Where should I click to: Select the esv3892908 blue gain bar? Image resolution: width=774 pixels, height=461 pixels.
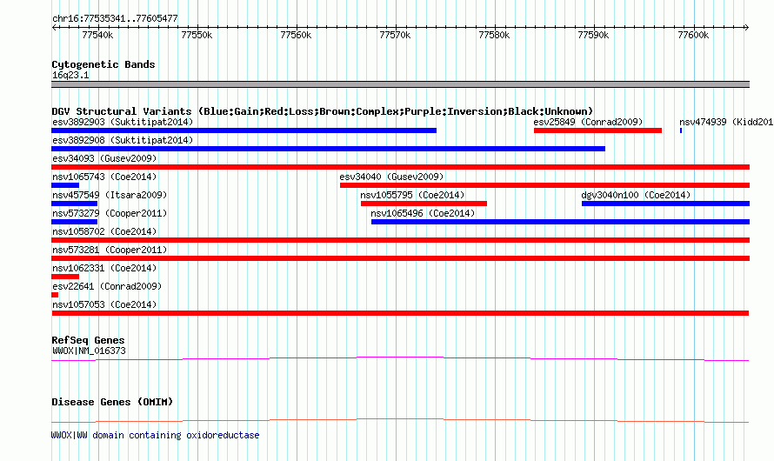point(328,149)
